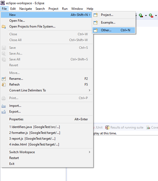Click the Example wizard icon in submenu
The image size is (158, 181).
pos(95,23)
